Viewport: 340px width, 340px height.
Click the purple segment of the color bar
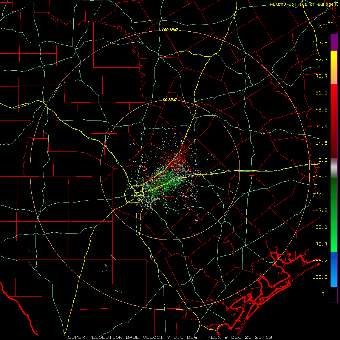click(334, 42)
